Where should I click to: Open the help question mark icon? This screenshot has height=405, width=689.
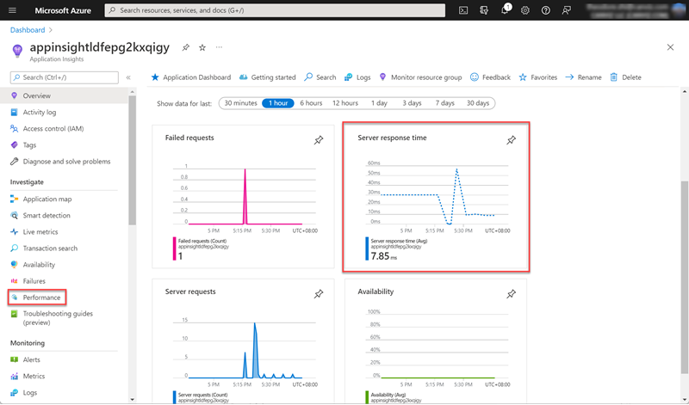click(545, 10)
